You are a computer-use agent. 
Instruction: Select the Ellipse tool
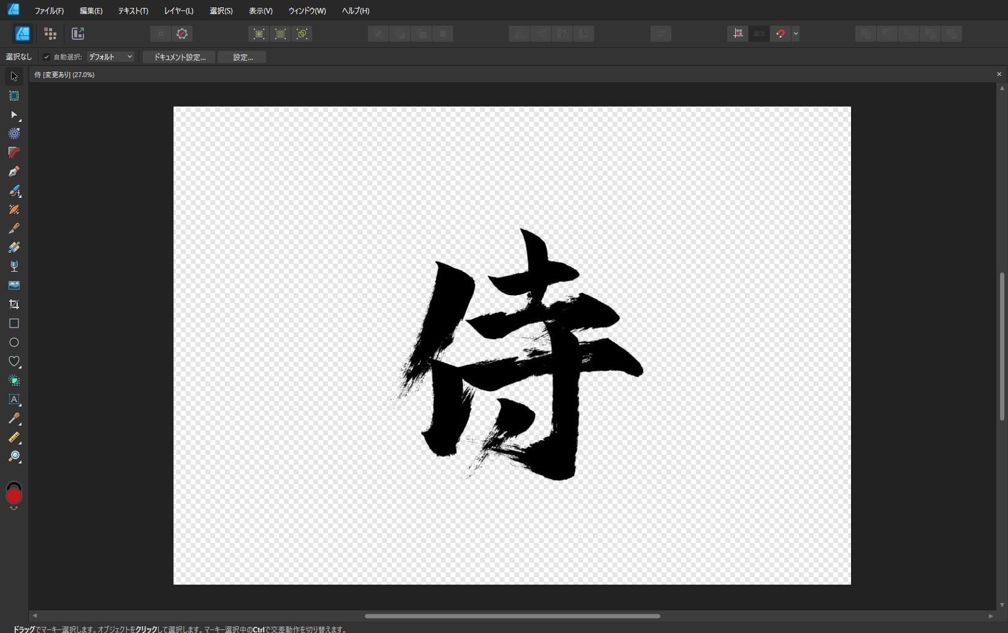(x=13, y=342)
